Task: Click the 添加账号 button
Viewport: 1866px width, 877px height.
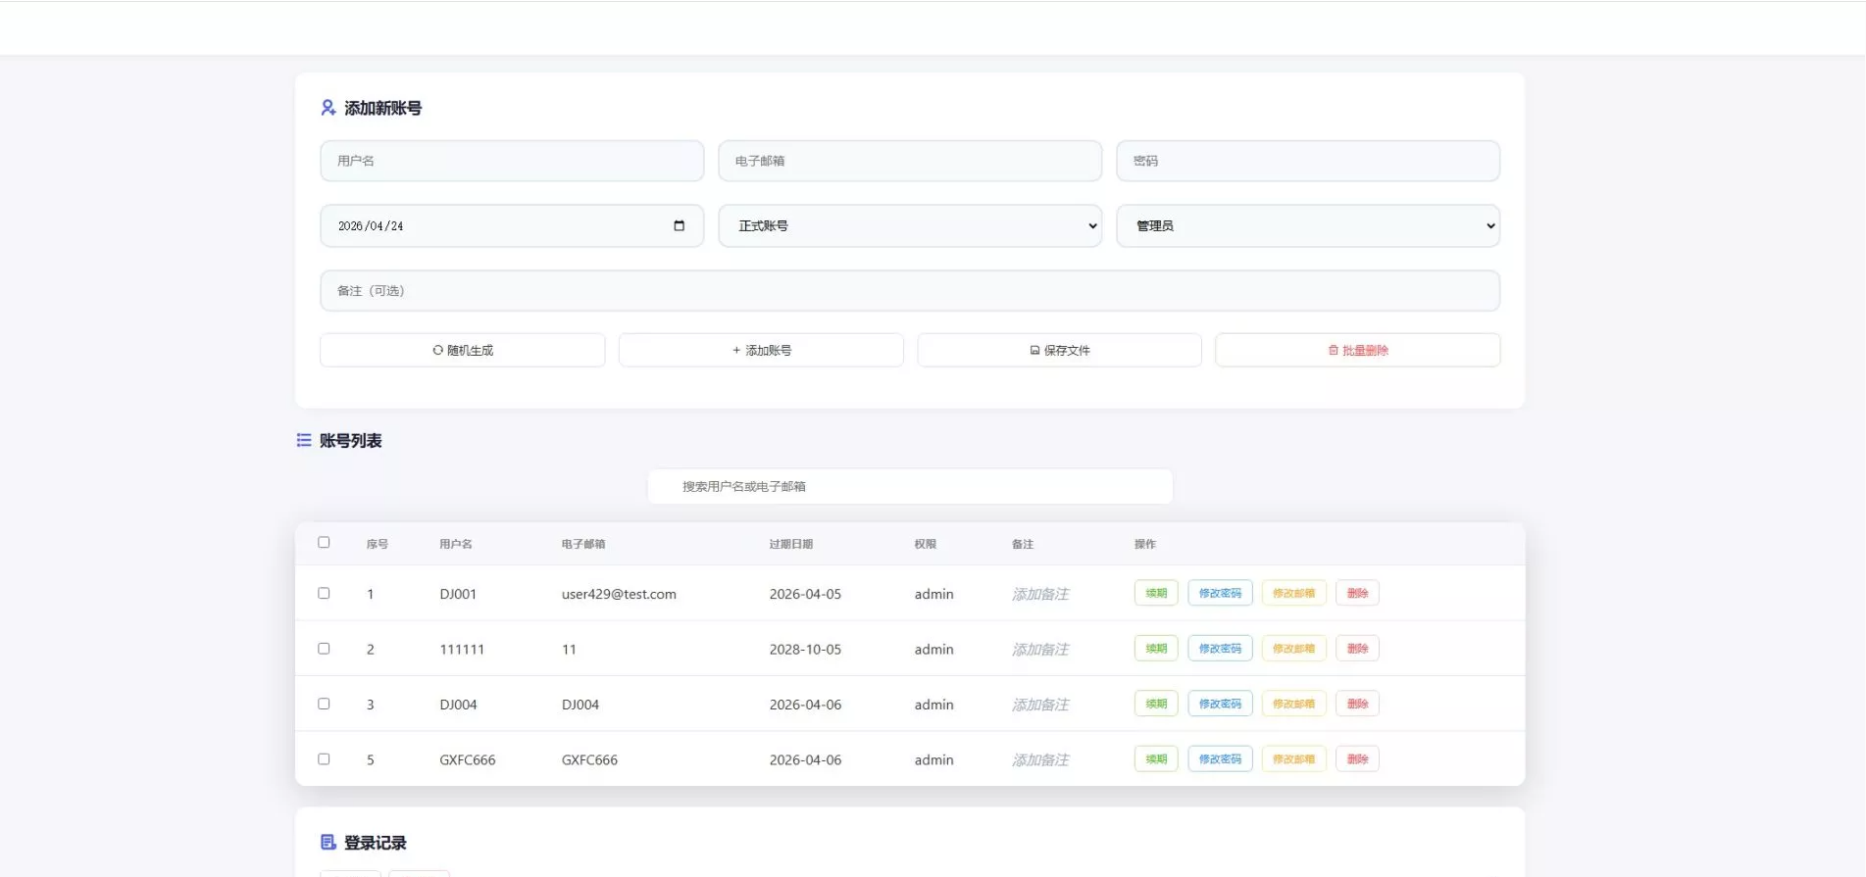Action: (x=761, y=350)
